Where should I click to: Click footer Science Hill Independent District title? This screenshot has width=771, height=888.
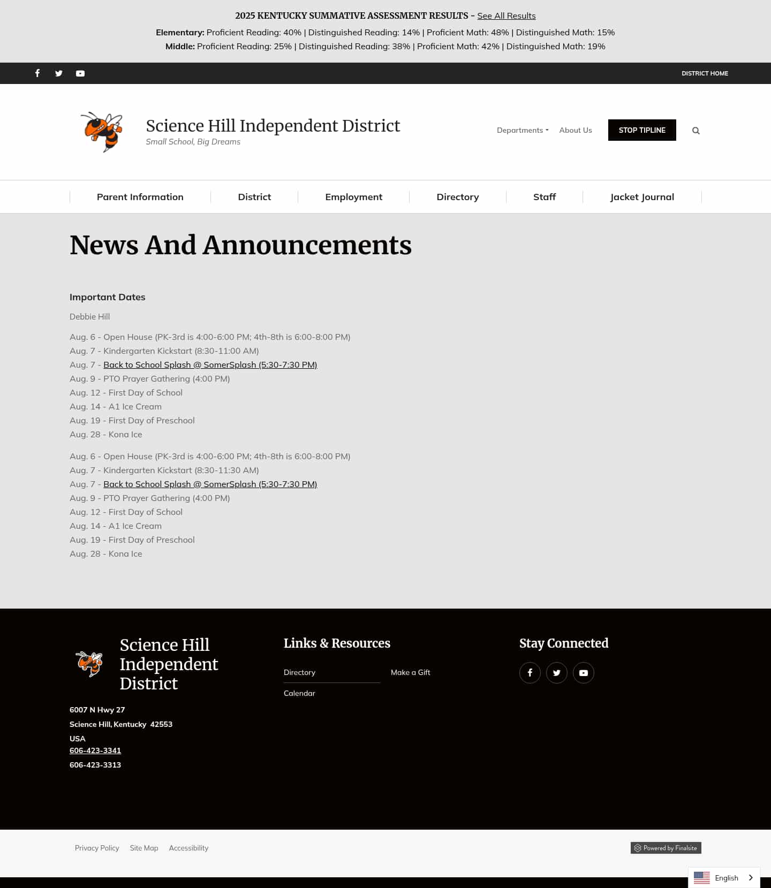coord(169,664)
